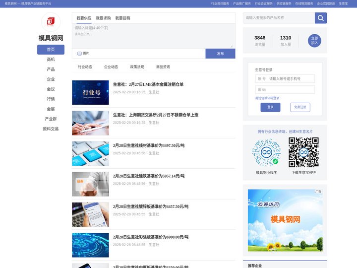Focus the 密码 password input field
Screen dimensions: 357x268
pos(285,89)
